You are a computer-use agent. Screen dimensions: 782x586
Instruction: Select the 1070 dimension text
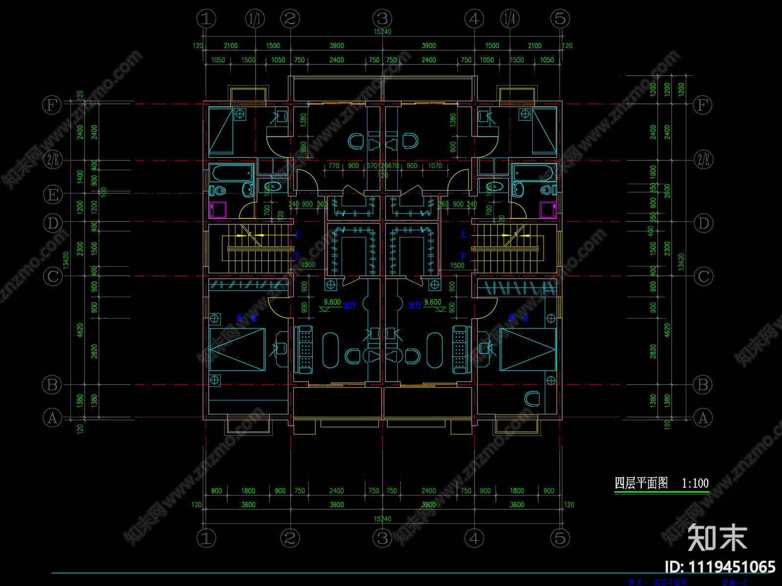(x=435, y=166)
